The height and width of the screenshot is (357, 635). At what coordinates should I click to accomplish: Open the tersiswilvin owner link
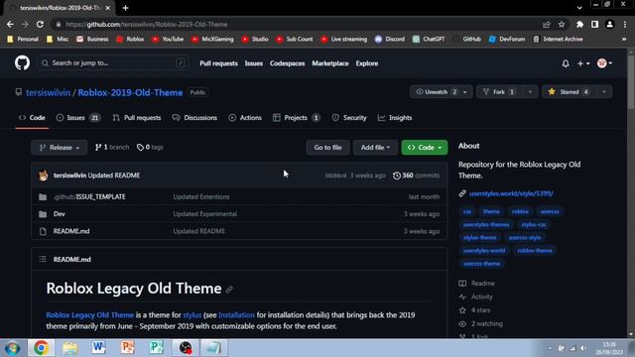coord(49,92)
